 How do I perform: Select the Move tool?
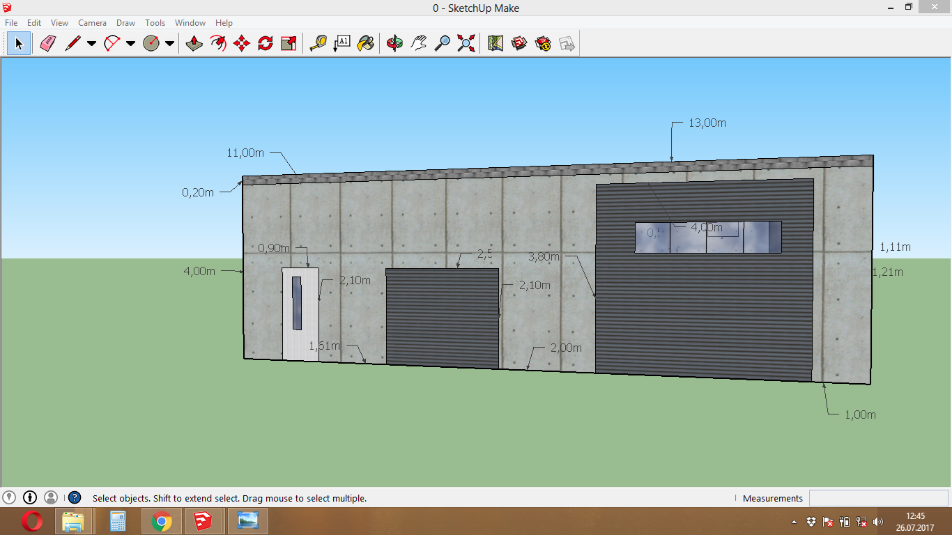tap(242, 44)
